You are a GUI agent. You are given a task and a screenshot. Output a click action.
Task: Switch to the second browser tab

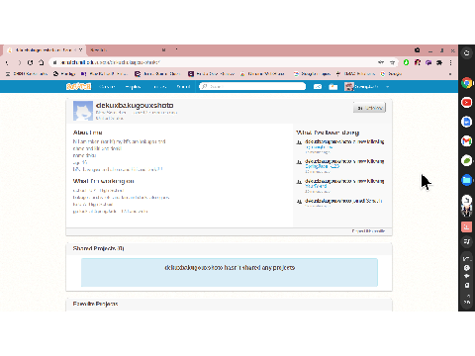point(126,50)
